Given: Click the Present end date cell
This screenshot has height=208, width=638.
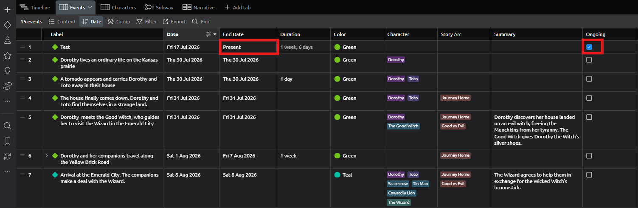Looking at the screenshot, I should tap(249, 47).
